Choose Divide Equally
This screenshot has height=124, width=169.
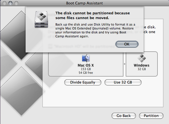coord(83,82)
